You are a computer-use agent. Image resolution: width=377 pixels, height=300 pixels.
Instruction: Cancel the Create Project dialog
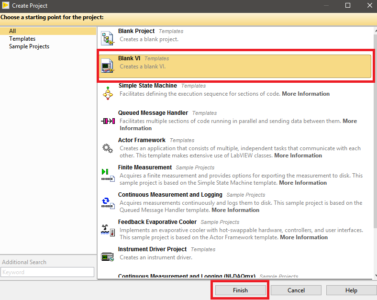point(296,290)
